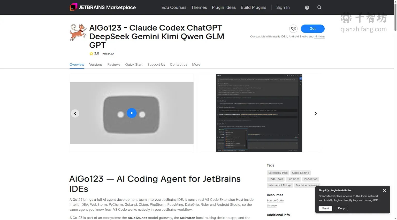Expand the 14 more compatible IDEs link
The height and width of the screenshot is (220, 397).
pos(319,37)
